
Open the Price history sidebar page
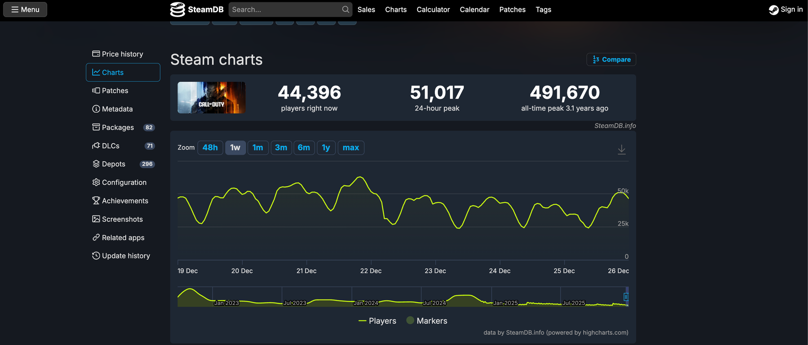(x=123, y=54)
